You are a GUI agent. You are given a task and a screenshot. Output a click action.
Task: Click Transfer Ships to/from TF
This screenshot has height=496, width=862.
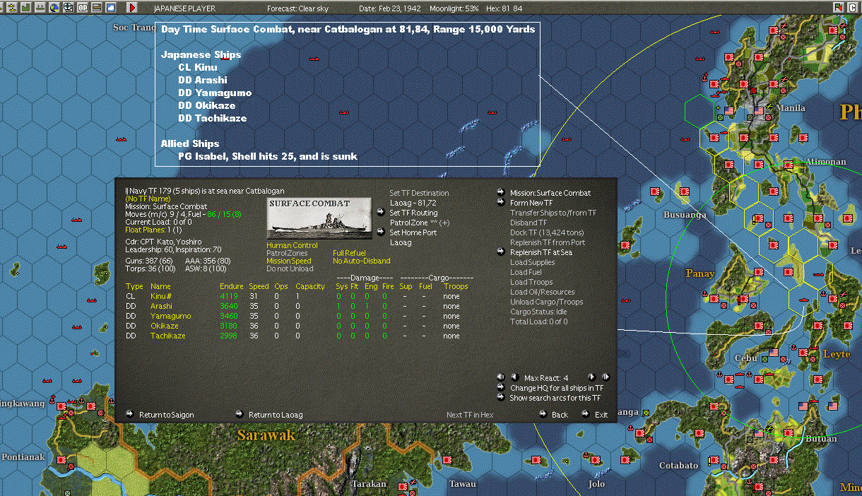point(553,213)
